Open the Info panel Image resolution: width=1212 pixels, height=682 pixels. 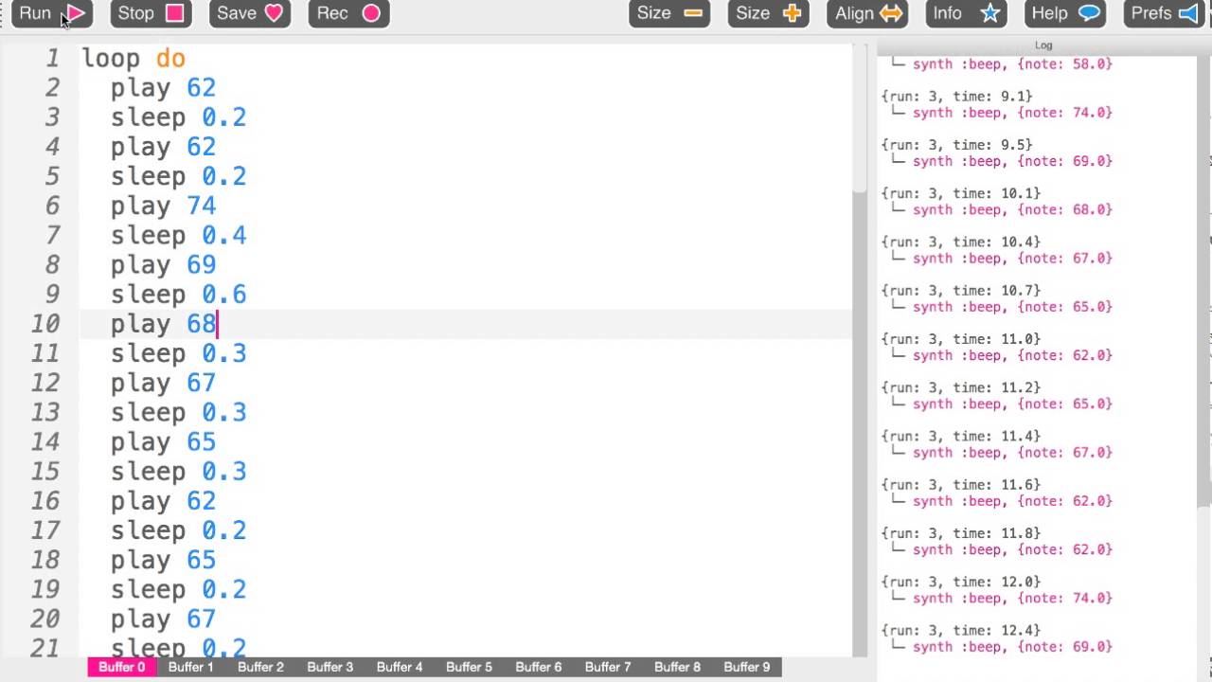coord(966,13)
